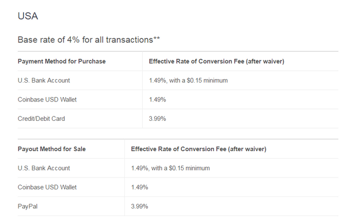
Task: Click the 1.49% fee for purchase Coinbase Wallet
Action: click(x=157, y=100)
